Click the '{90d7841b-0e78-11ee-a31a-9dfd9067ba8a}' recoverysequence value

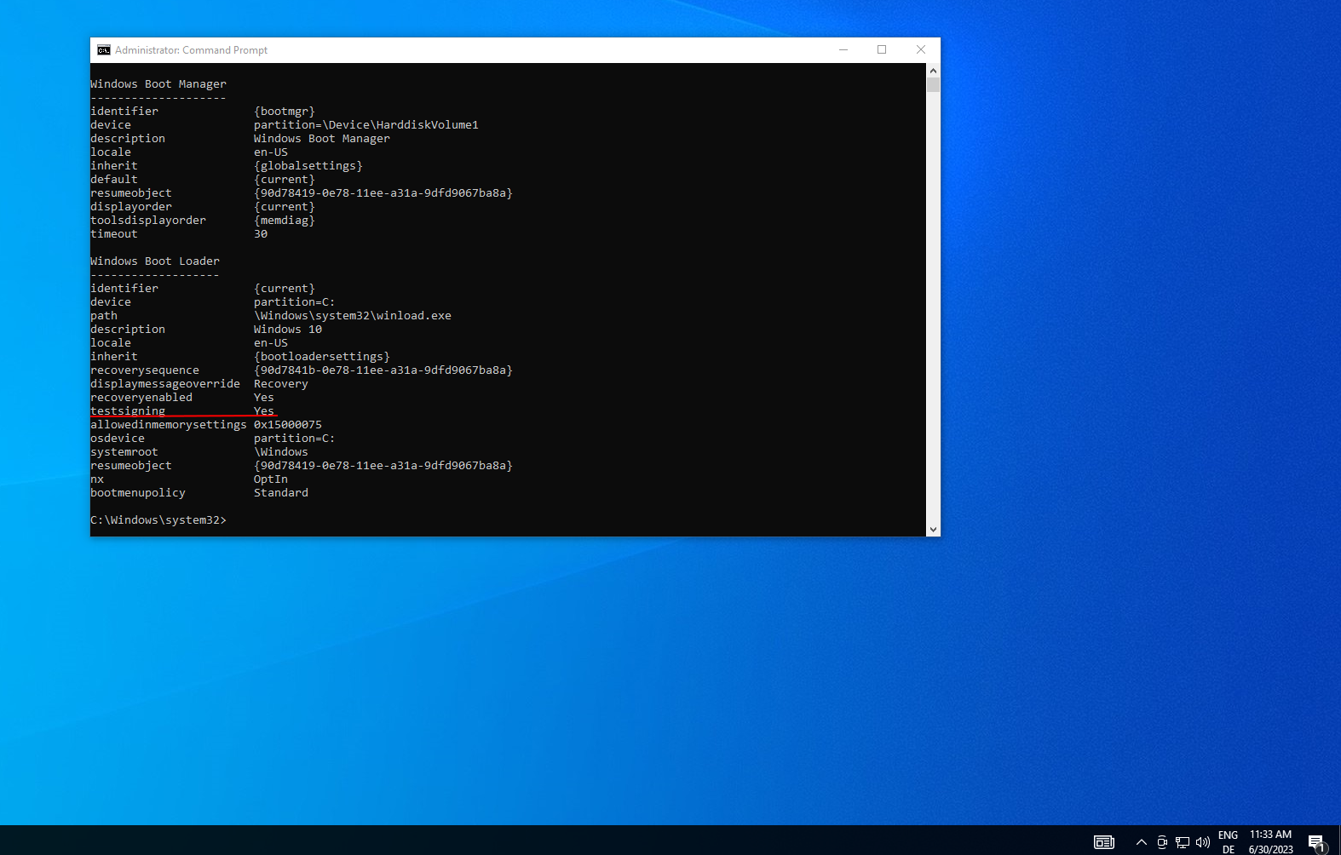coord(383,370)
